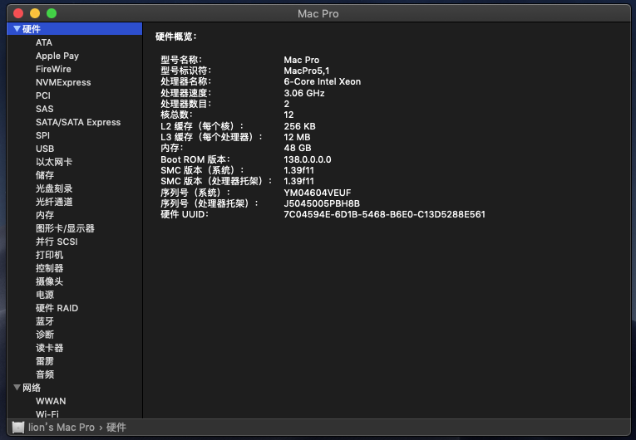Image resolution: width=636 pixels, height=440 pixels.
Task: Open the 以太网卡 section
Action: click(54, 162)
